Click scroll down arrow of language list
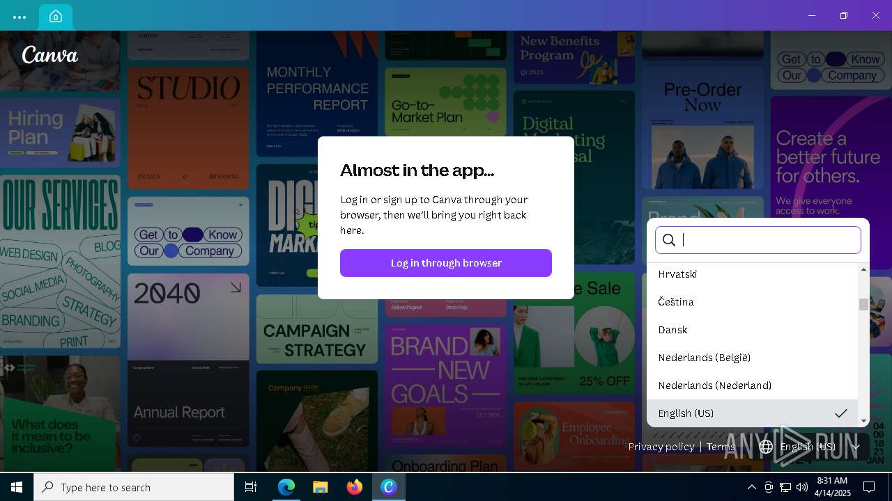892x501 pixels. click(x=864, y=421)
